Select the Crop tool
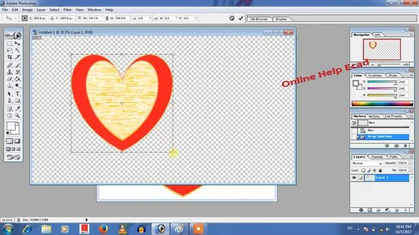The image size is (419, 235). pos(10,57)
